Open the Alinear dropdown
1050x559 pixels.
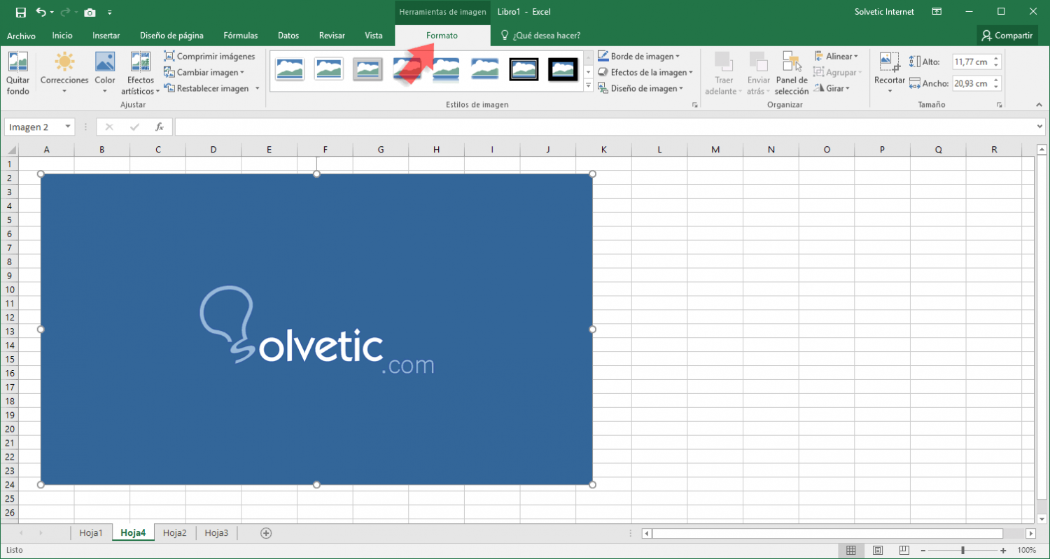[x=836, y=56]
